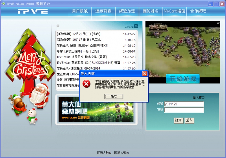Click the 區遊人數:0 status text
The height and width of the screenshot is (158, 226).
click(x=121, y=153)
